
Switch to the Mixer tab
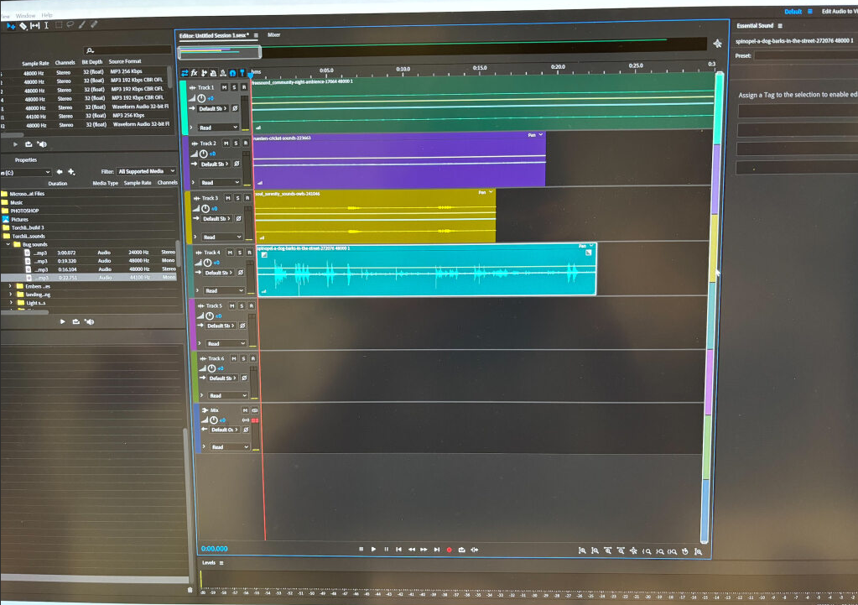pos(273,34)
